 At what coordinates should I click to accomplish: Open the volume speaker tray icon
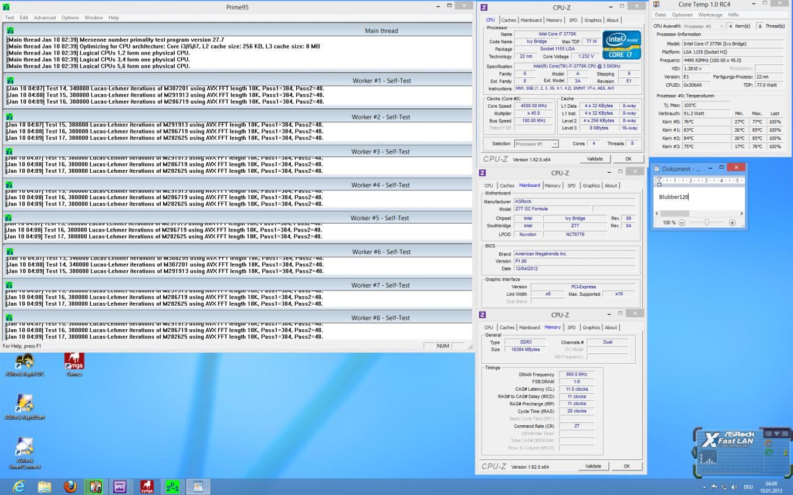click(x=734, y=487)
